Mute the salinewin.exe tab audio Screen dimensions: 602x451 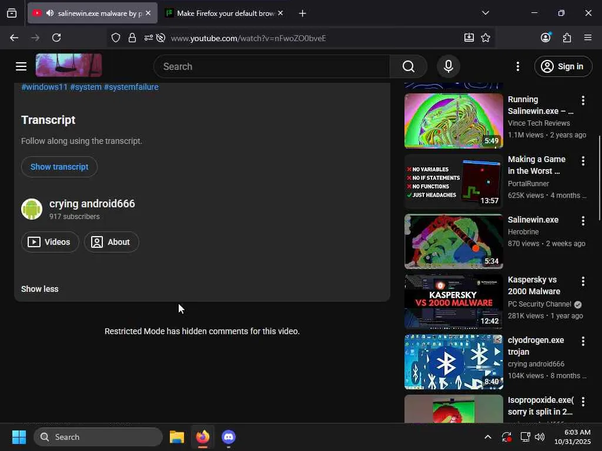click(x=50, y=13)
